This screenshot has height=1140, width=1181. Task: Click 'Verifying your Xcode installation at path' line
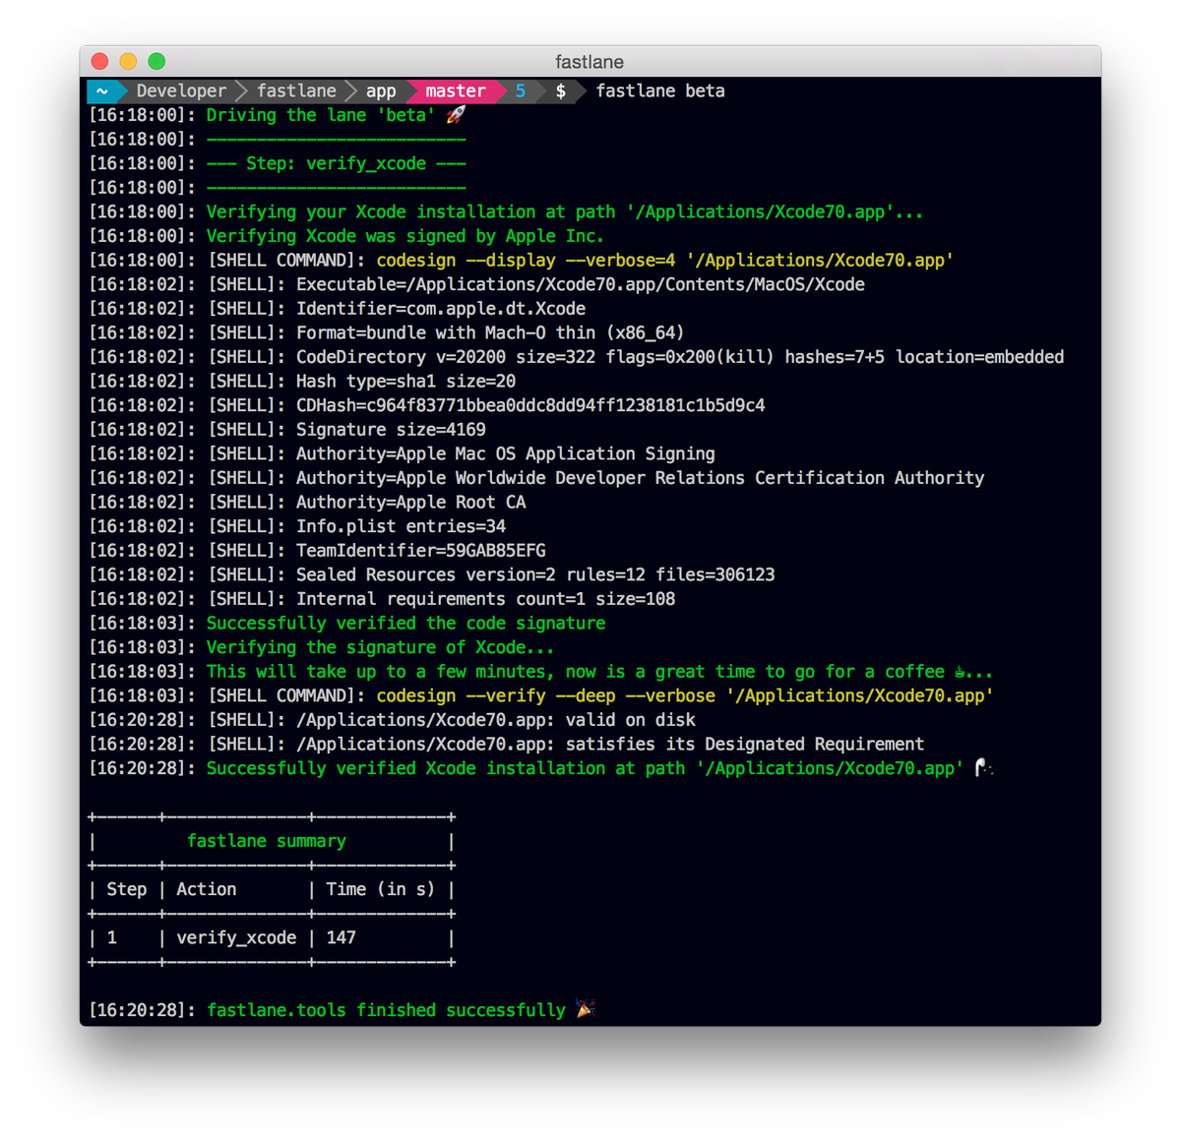click(564, 211)
